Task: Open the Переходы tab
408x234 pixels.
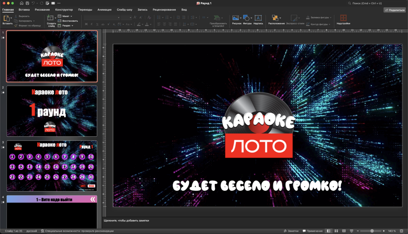Action: [x=85, y=10]
